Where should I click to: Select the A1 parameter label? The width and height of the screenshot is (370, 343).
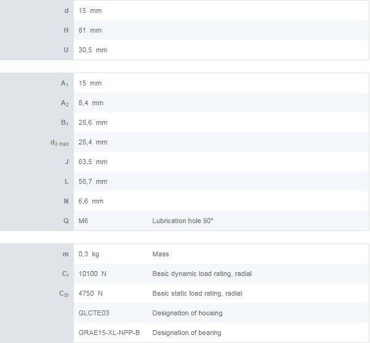coord(65,83)
